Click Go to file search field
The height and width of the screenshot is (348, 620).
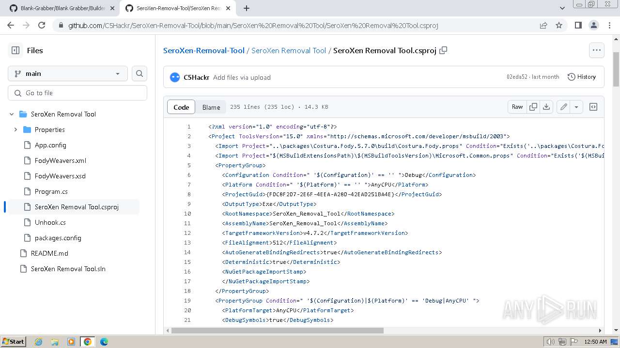tap(77, 93)
